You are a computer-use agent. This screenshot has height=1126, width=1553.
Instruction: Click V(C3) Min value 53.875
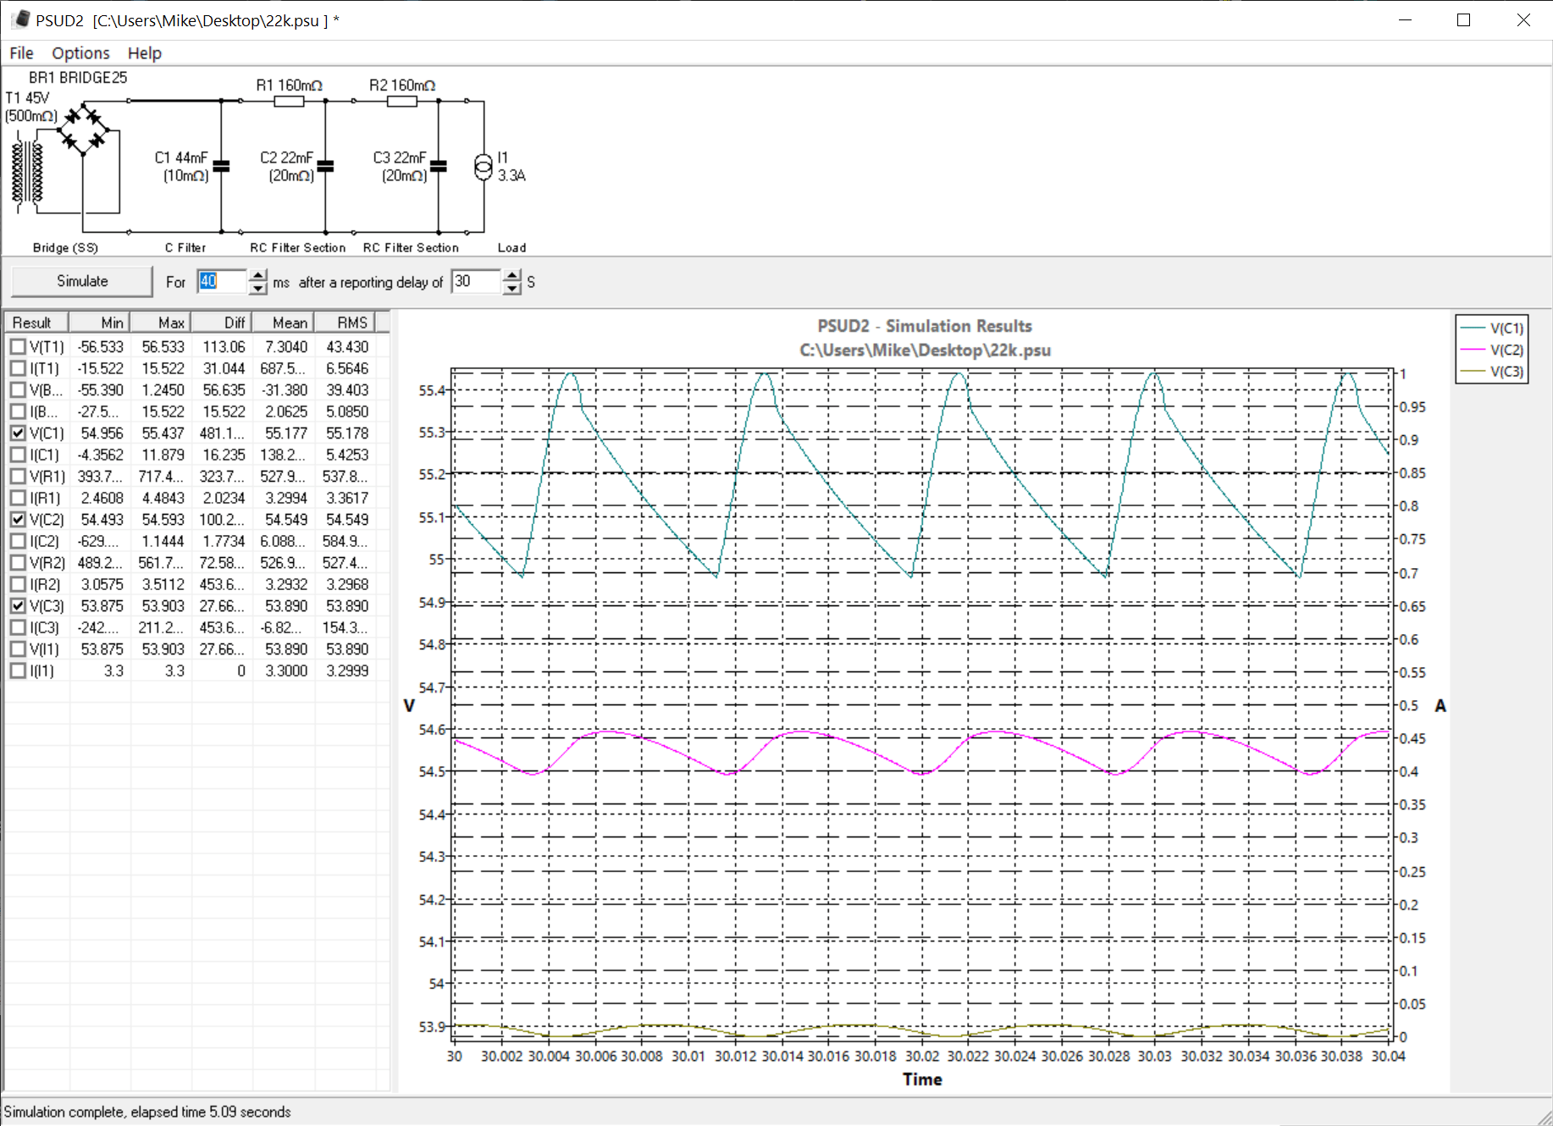(102, 605)
